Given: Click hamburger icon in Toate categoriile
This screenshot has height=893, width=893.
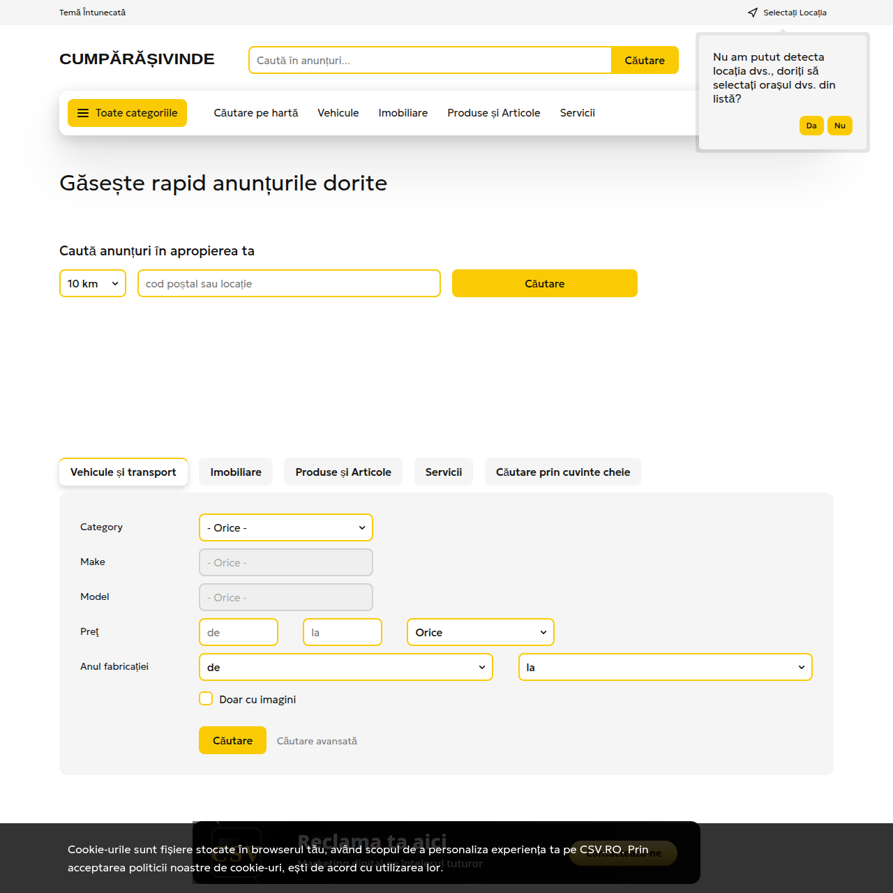Looking at the screenshot, I should click(x=83, y=113).
